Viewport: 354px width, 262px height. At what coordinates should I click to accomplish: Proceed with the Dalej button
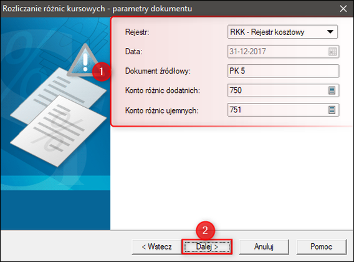pyautogui.click(x=207, y=246)
